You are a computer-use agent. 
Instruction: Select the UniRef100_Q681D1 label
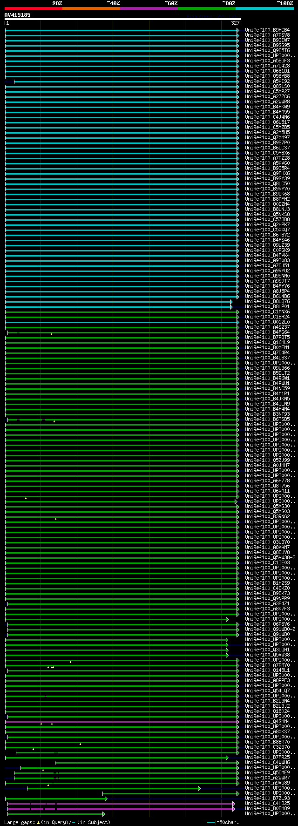tap(267, 71)
